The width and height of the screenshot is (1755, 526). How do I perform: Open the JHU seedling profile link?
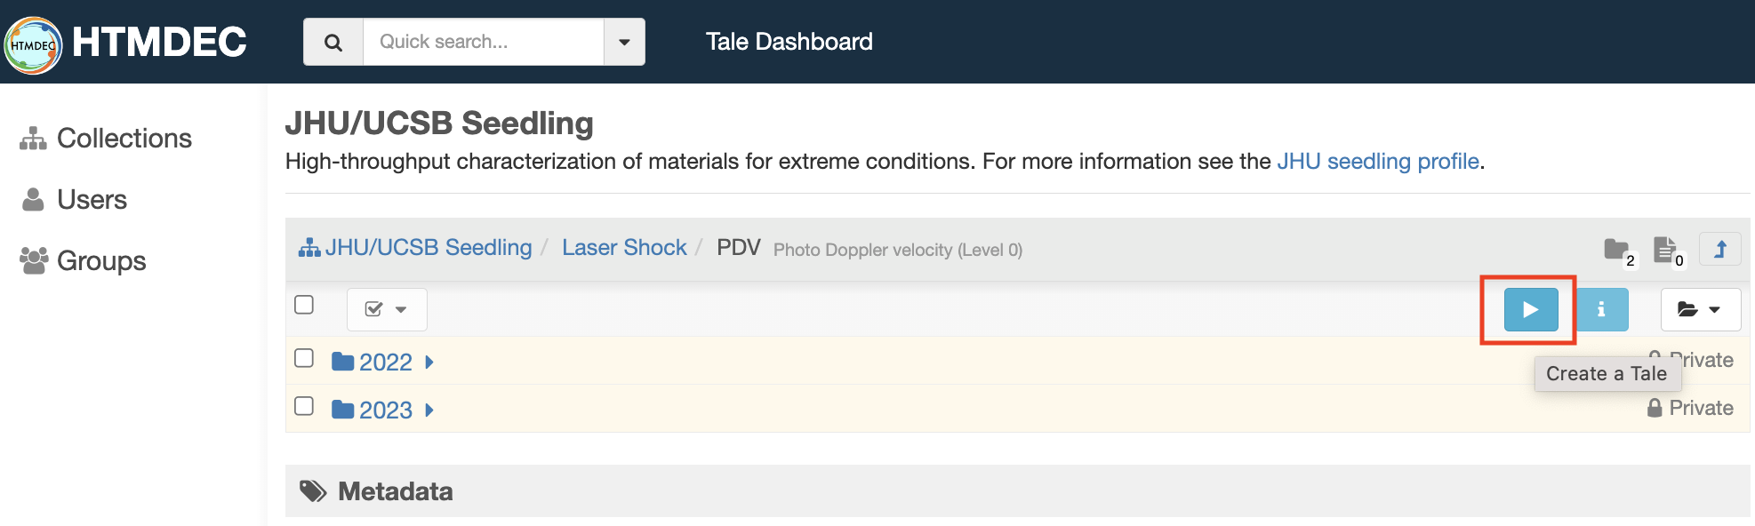pyautogui.click(x=1377, y=161)
